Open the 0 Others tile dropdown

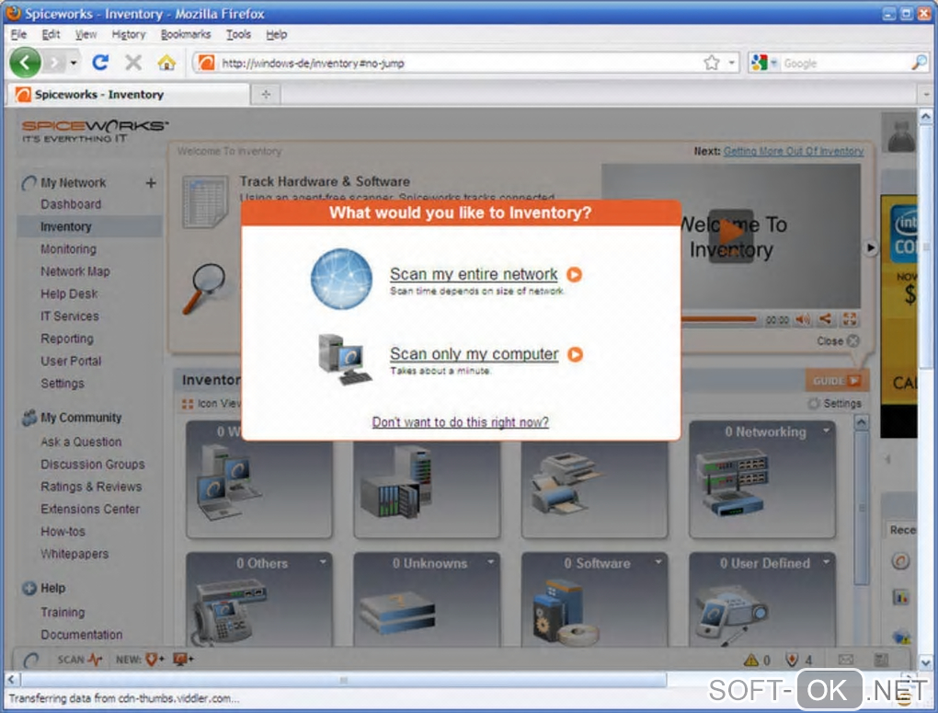tap(323, 561)
